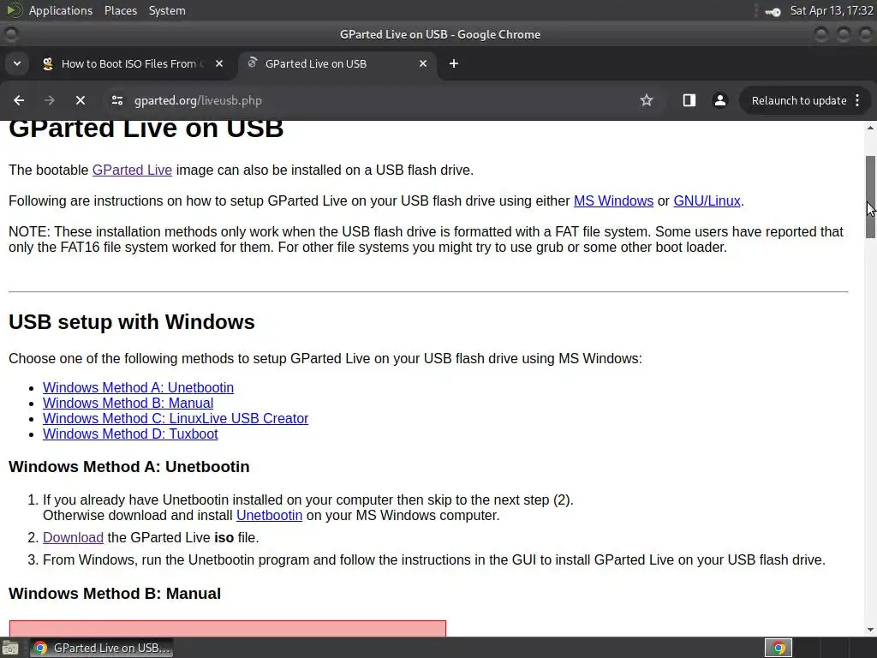Click the scrollbar up arrow
Viewport: 877px width, 658px height.
(870, 129)
